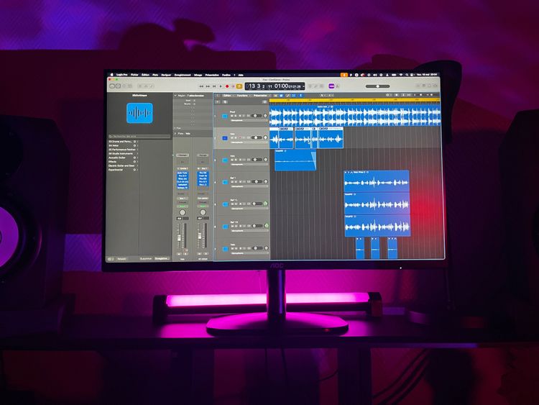Click the Supprimer button in Library
This screenshot has width=539, height=405.
(x=146, y=259)
